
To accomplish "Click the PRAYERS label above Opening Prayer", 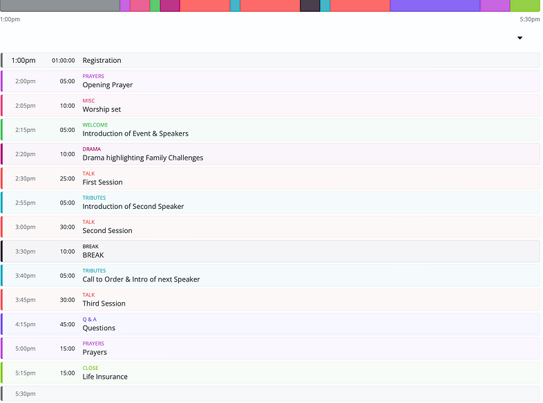I will click(93, 76).
